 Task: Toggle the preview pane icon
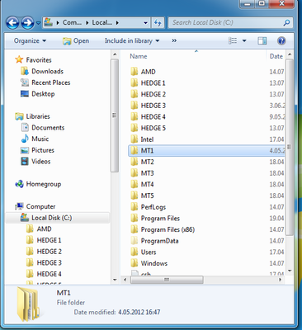262,40
